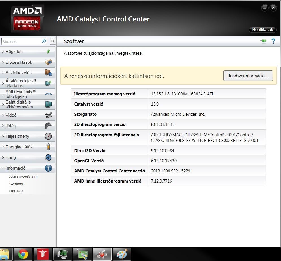Image resolution: width=281 pixels, height=261 pixels.
Task: Open the red Wolfenstein game icon in taskbar
Action: [x=43, y=254]
